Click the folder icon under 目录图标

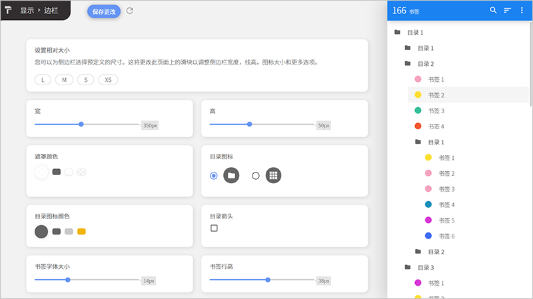click(231, 176)
